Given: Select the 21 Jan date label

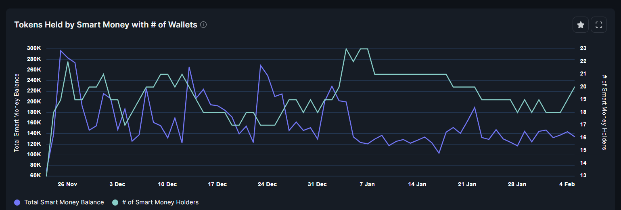Looking at the screenshot, I should [x=467, y=184].
